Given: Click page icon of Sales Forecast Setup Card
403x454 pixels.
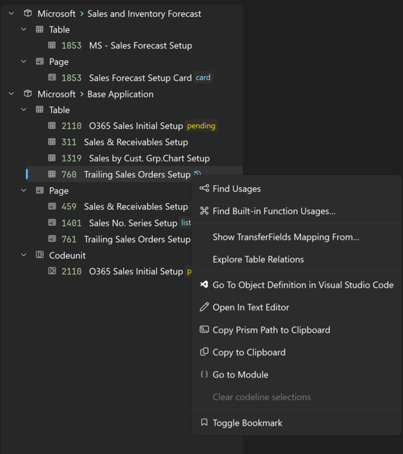Looking at the screenshot, I should [52, 77].
